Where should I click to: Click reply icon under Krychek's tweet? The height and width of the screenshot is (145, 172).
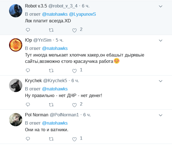(x=28, y=104)
